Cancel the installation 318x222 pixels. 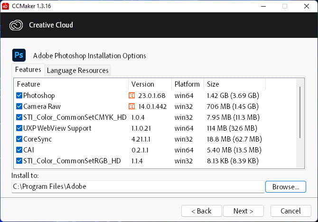pyautogui.click(x=290, y=211)
